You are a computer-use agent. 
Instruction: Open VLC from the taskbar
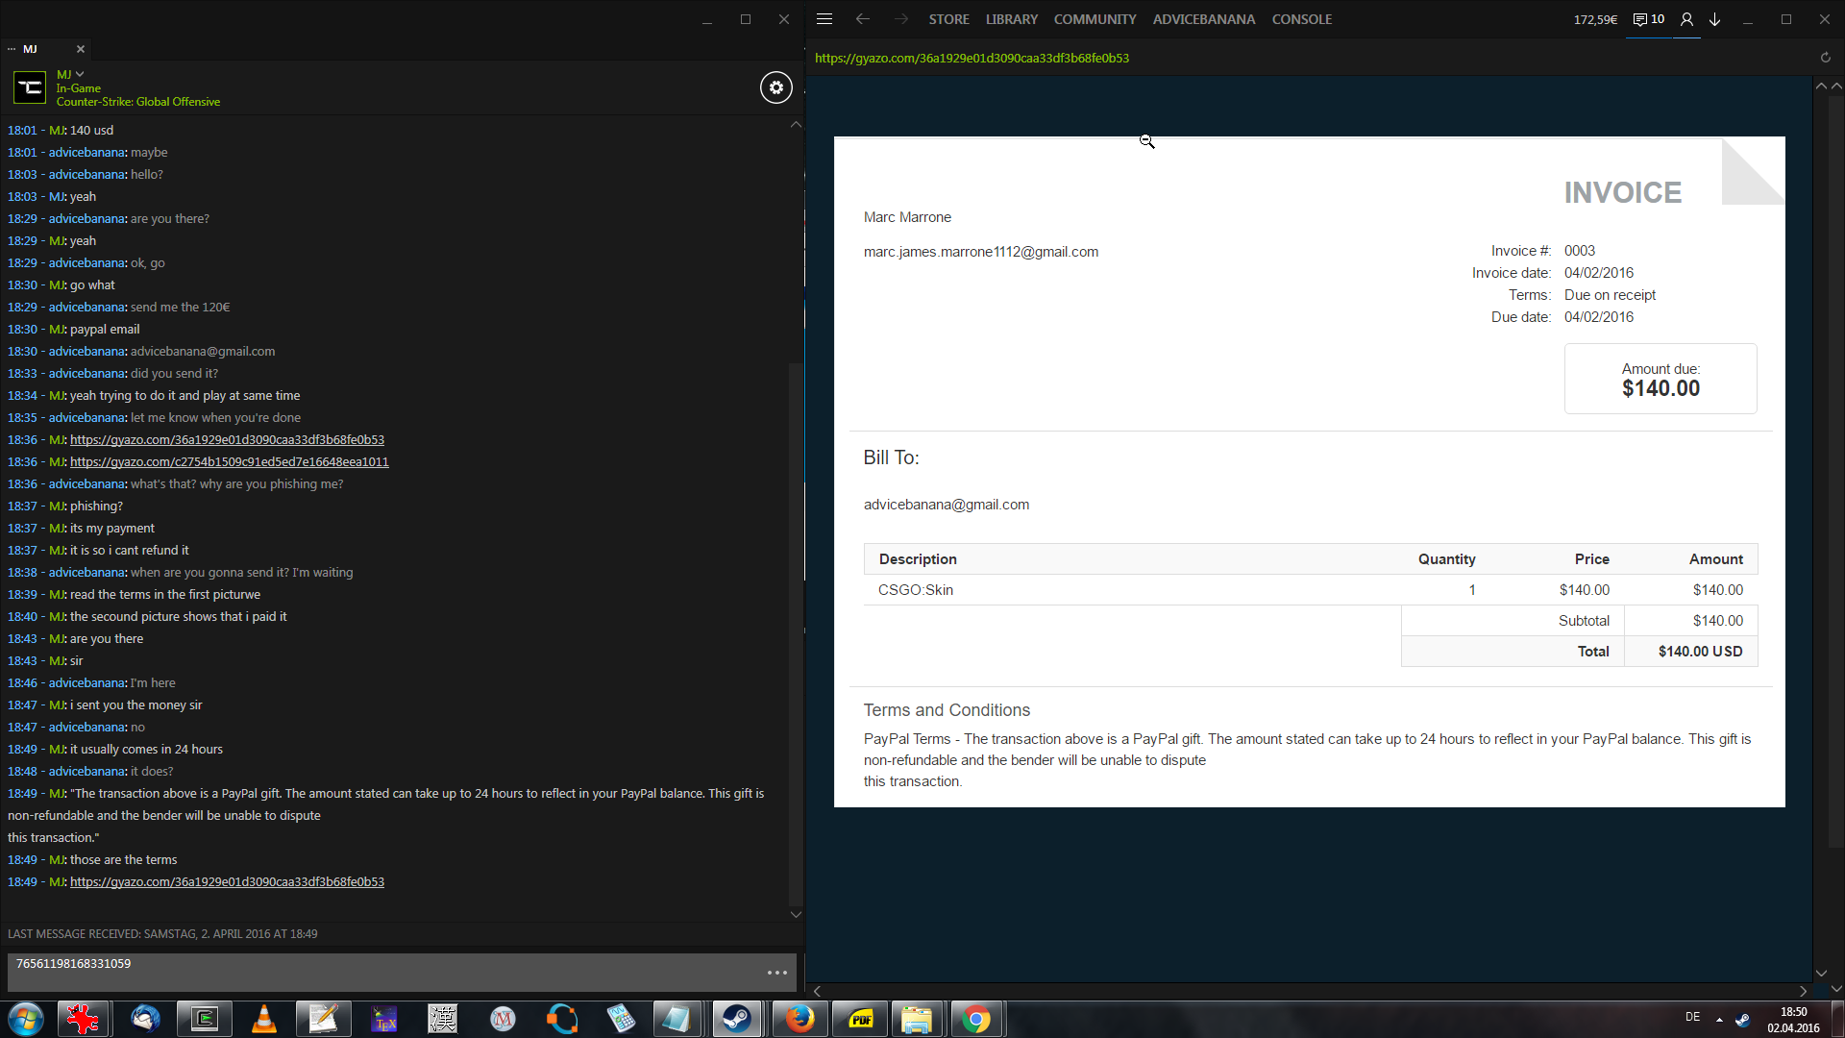click(263, 1019)
